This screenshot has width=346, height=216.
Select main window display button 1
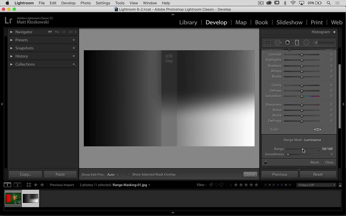tap(7, 185)
